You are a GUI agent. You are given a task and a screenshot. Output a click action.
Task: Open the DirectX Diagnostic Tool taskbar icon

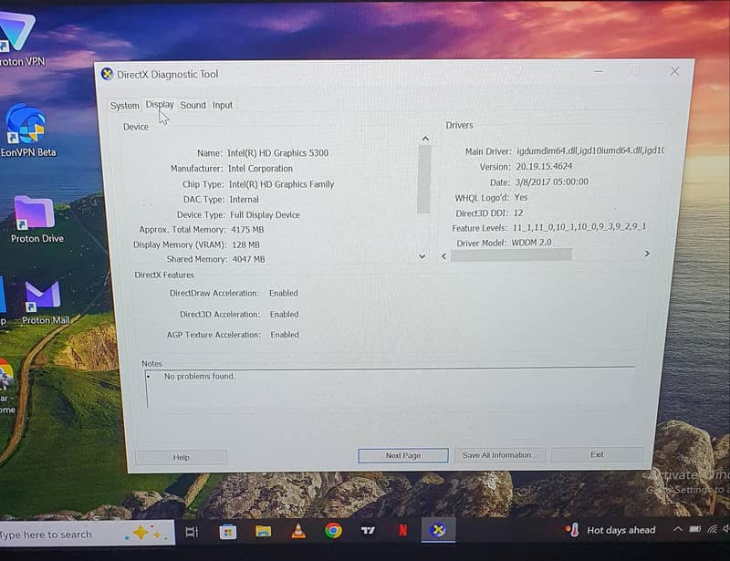439,530
